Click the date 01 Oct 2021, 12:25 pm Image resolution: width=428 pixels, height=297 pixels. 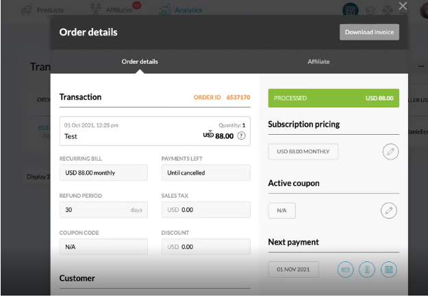91,125
